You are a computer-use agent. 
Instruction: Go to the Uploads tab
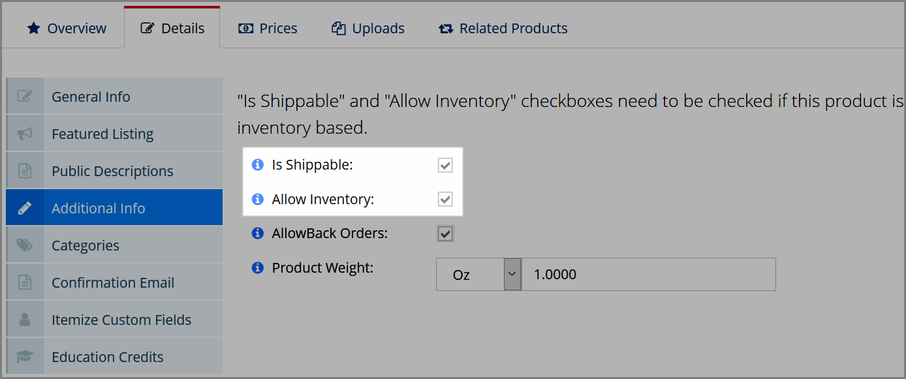point(368,28)
